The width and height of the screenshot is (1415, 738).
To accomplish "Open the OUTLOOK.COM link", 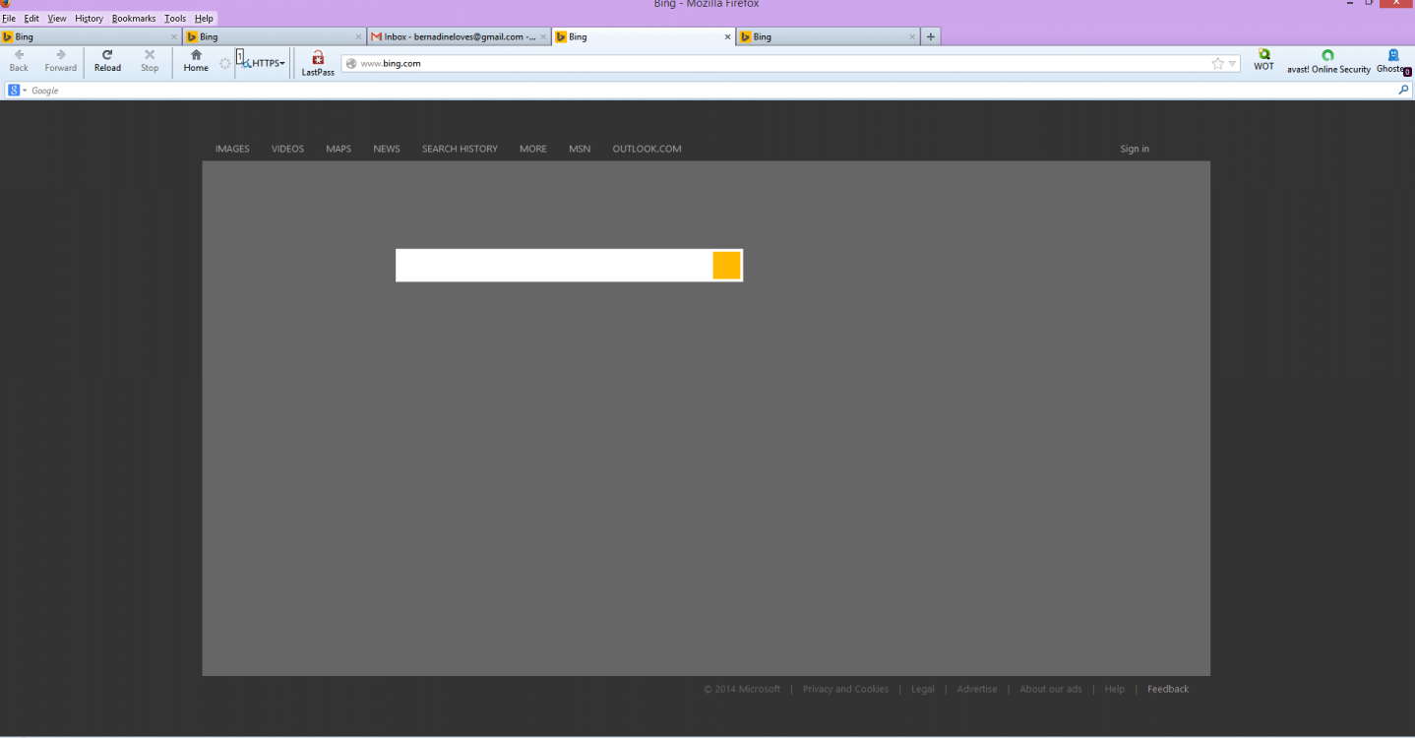I will point(646,150).
